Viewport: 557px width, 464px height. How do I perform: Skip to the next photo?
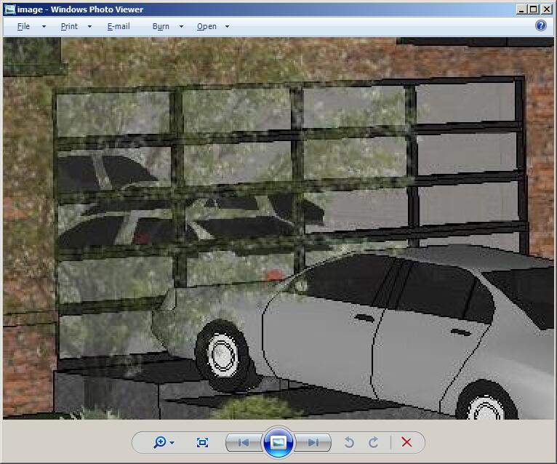click(313, 442)
